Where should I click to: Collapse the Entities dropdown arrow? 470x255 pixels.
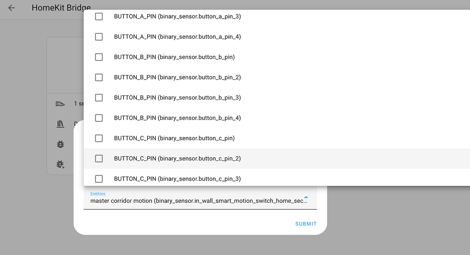pos(306,197)
